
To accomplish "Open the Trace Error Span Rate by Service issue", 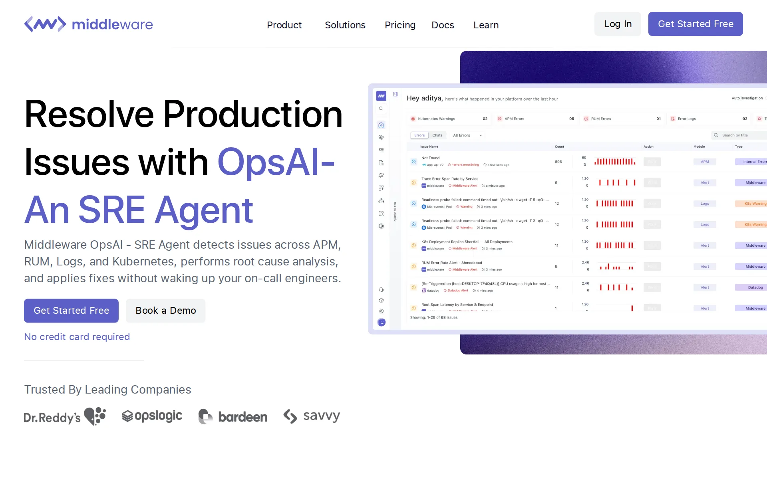I will point(587,182).
